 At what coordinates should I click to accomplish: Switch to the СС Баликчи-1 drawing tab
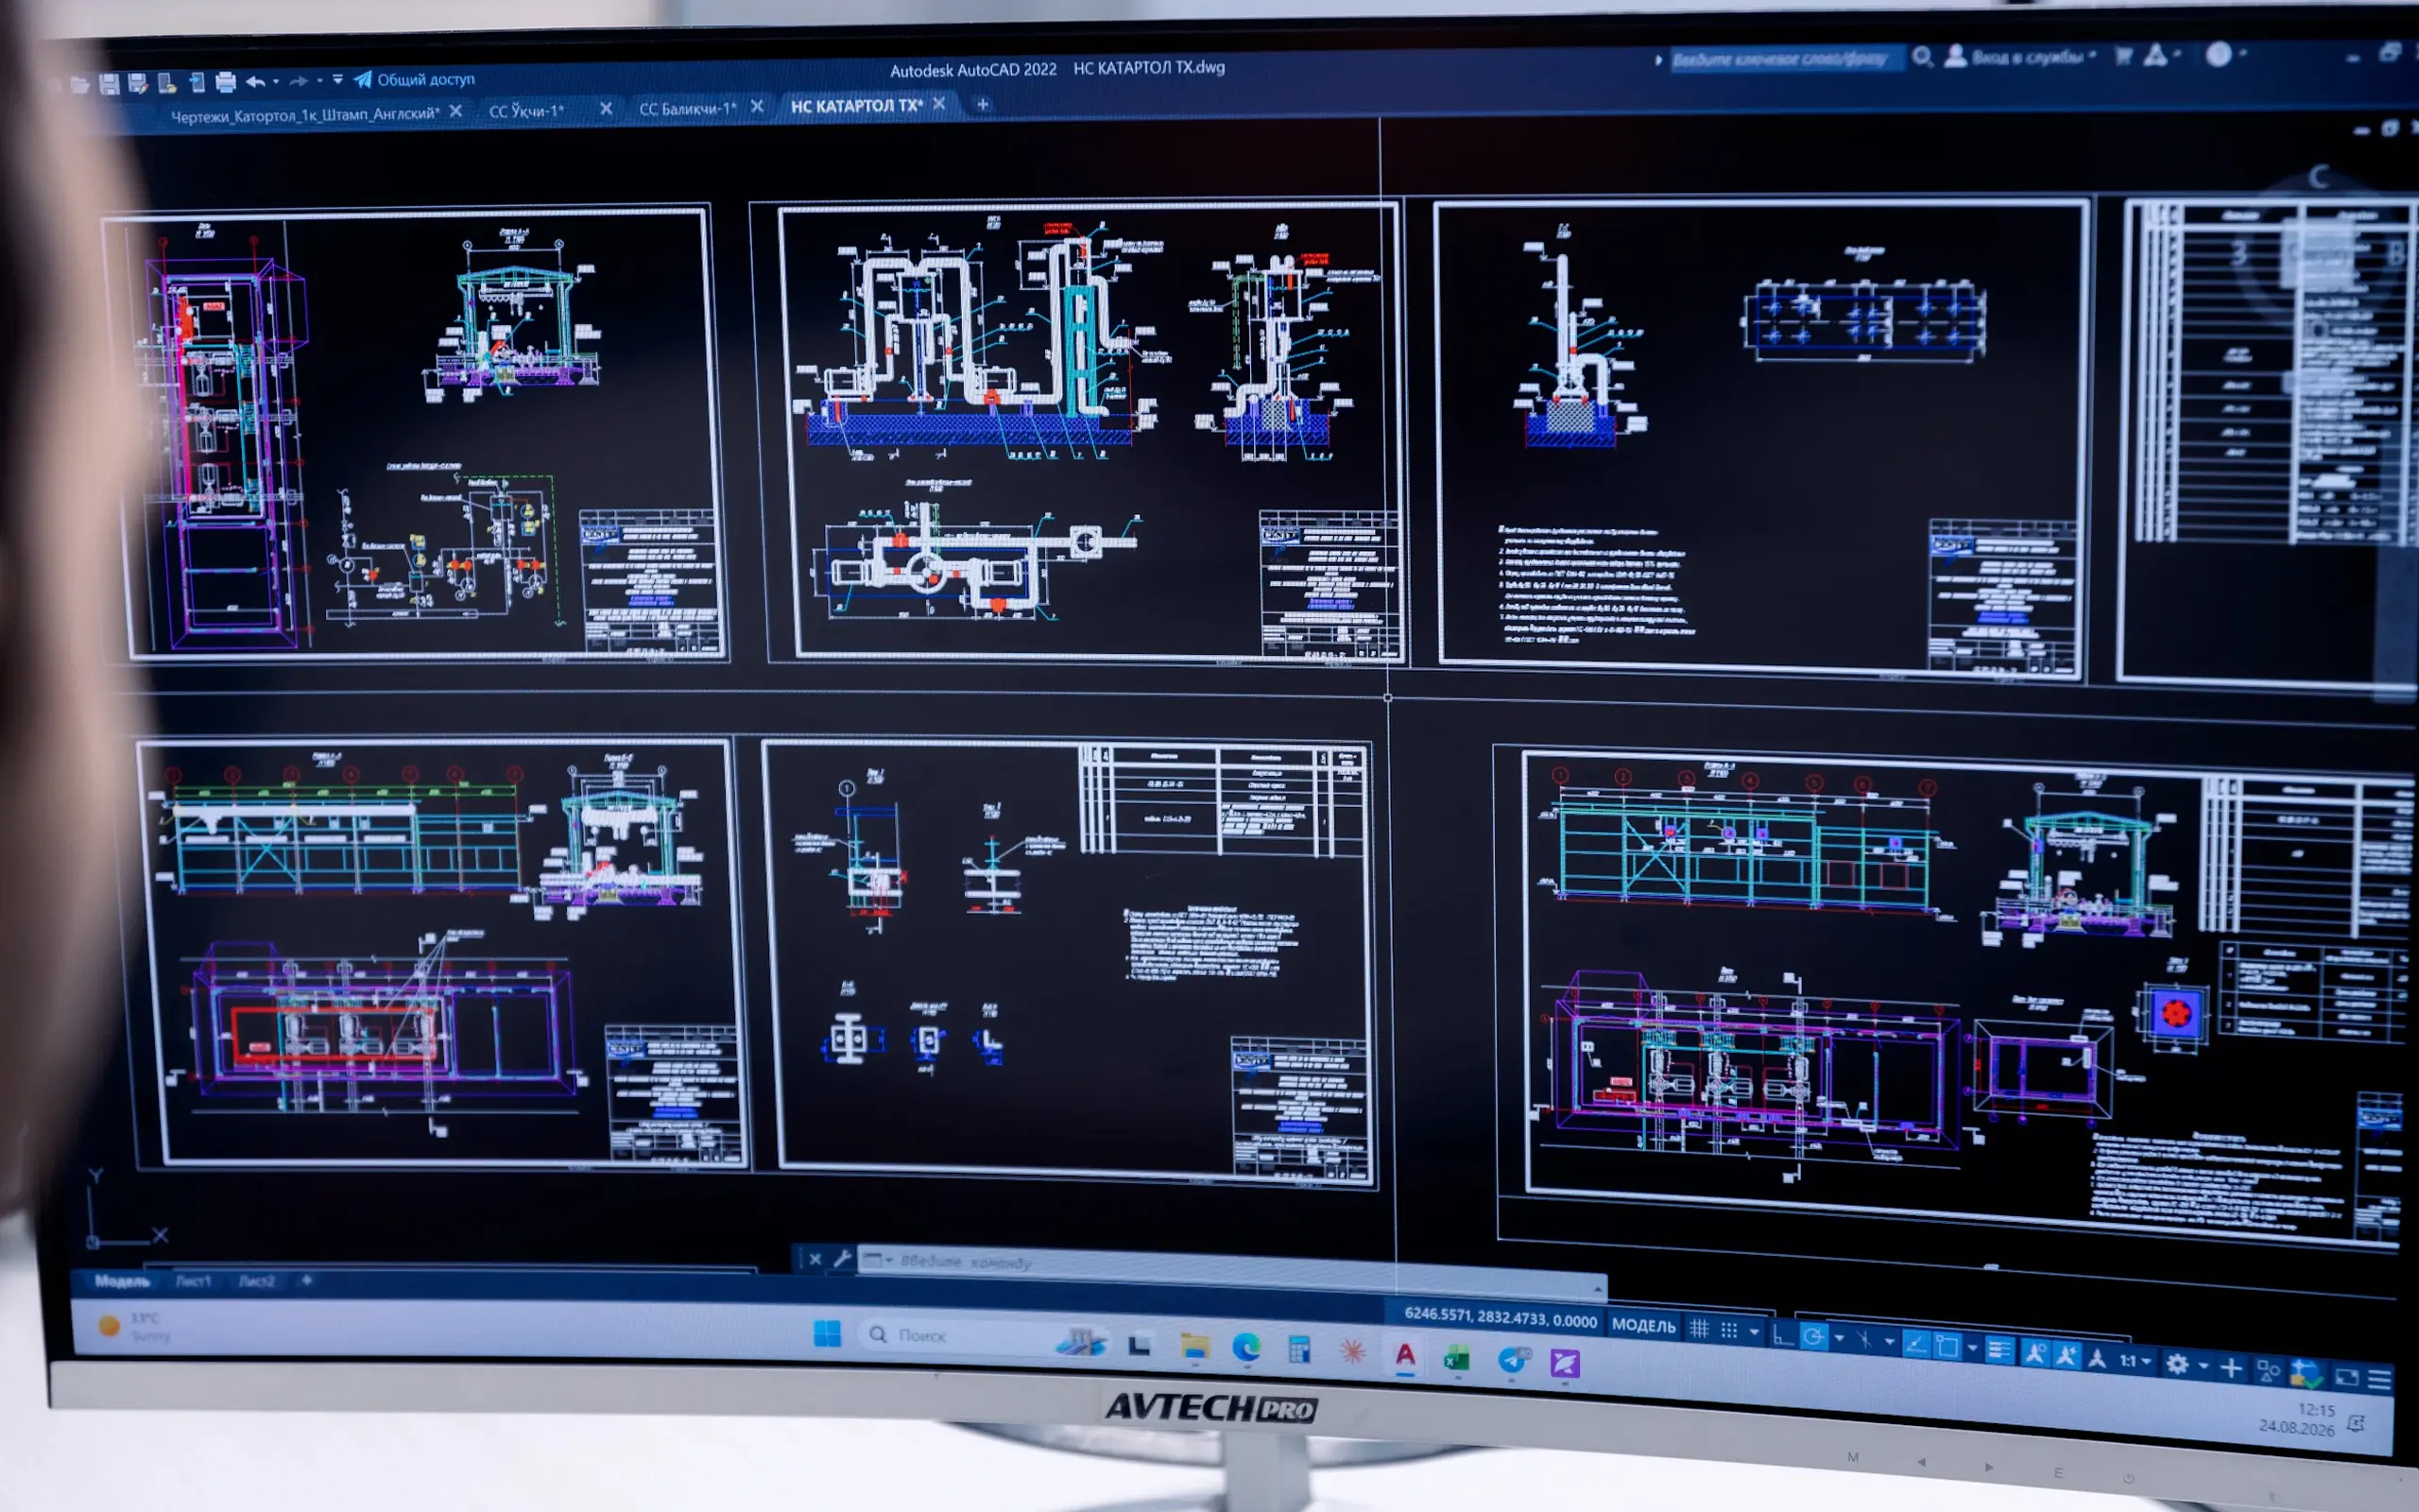[688, 108]
